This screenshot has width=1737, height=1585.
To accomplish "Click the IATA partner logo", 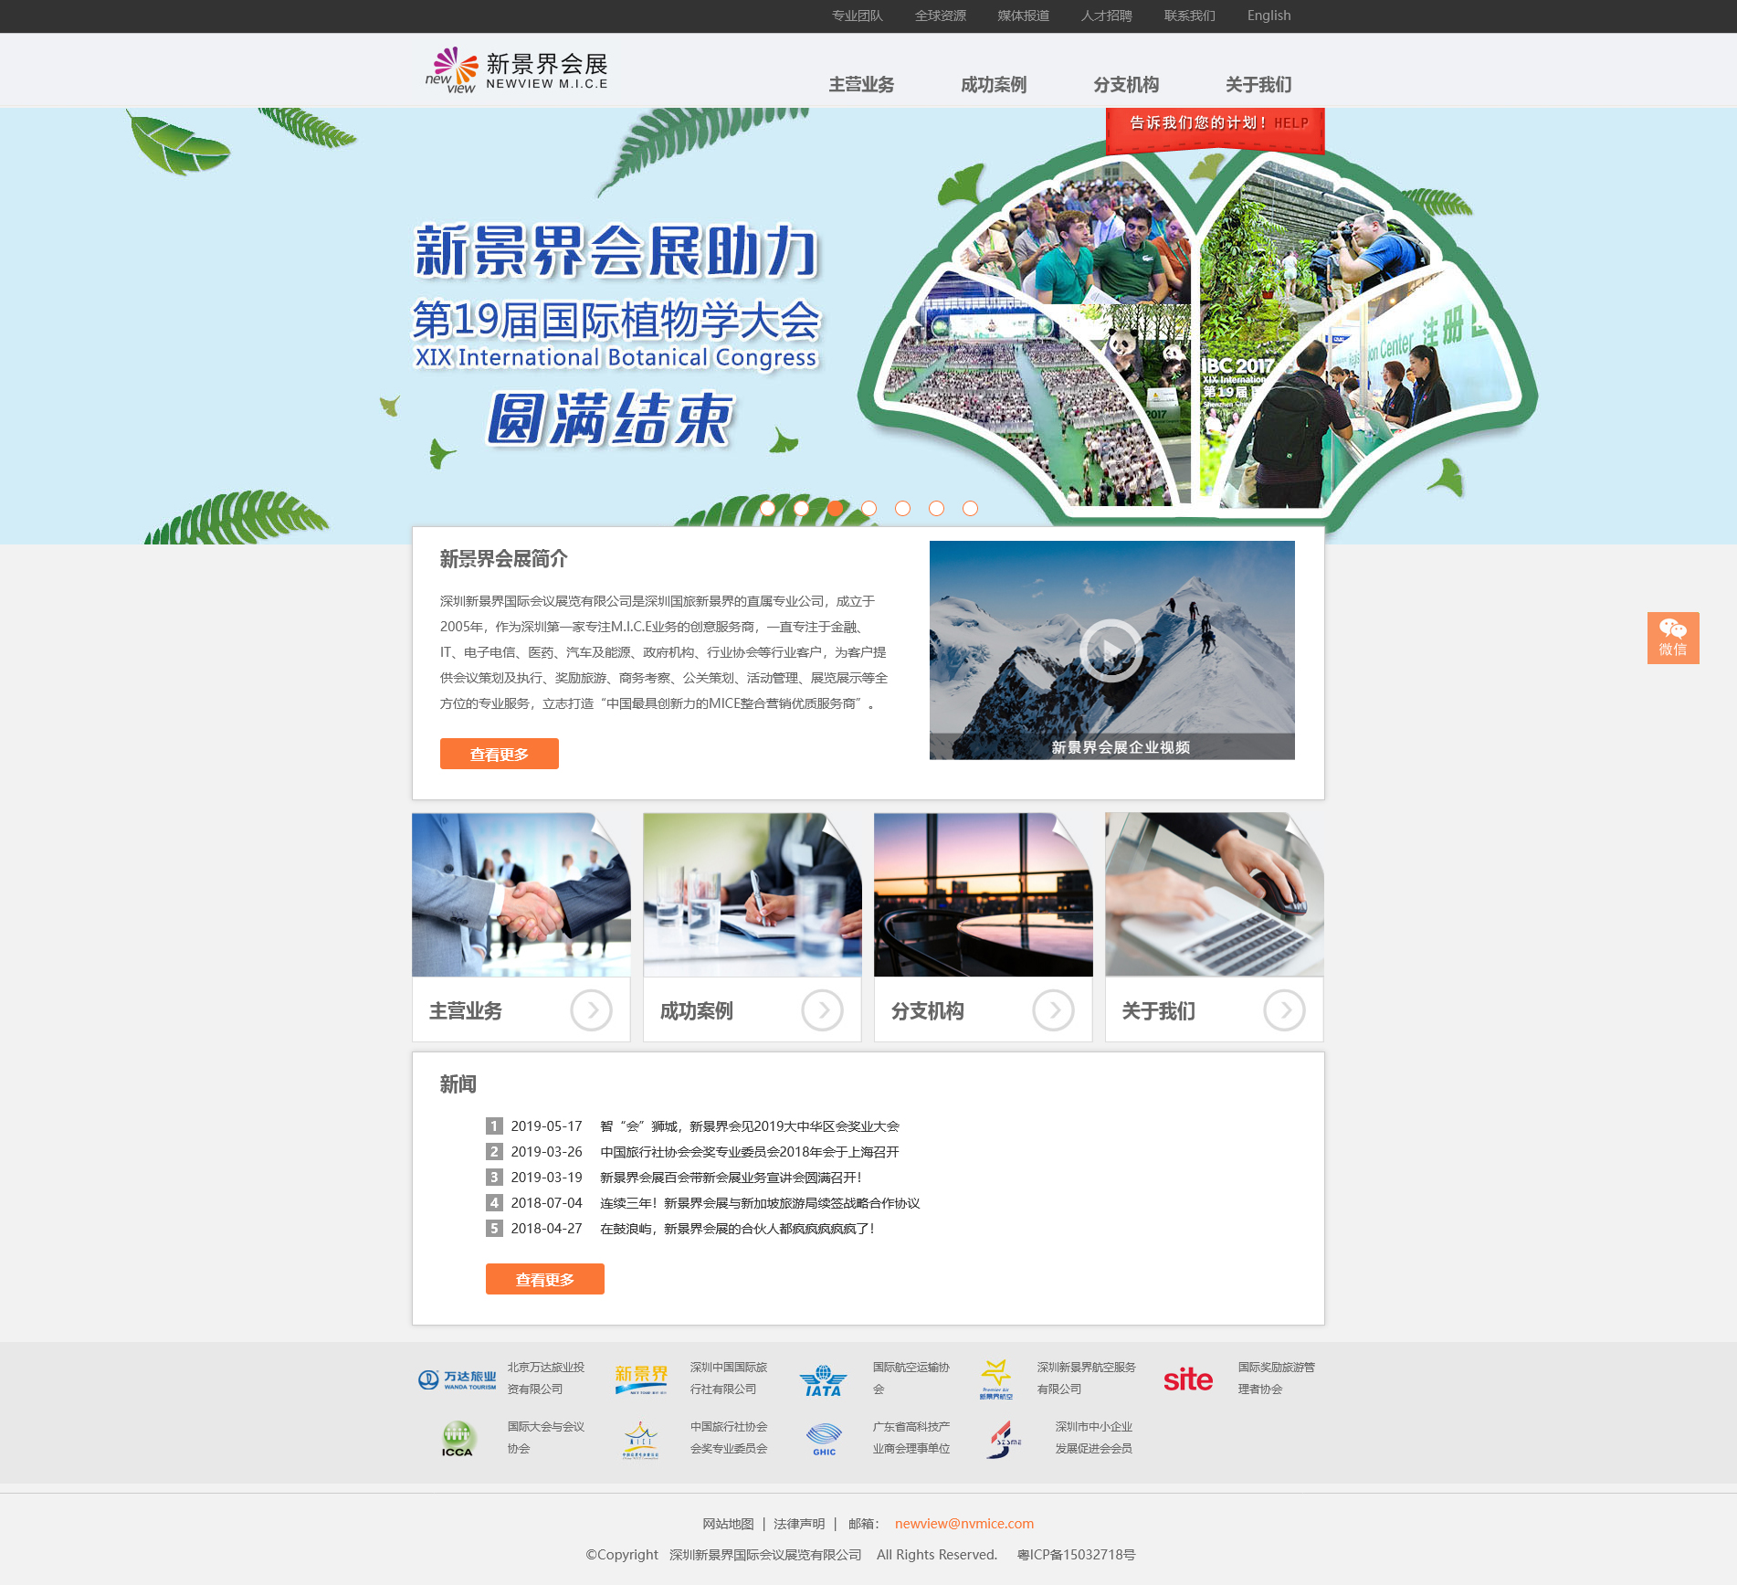I will coord(823,1380).
